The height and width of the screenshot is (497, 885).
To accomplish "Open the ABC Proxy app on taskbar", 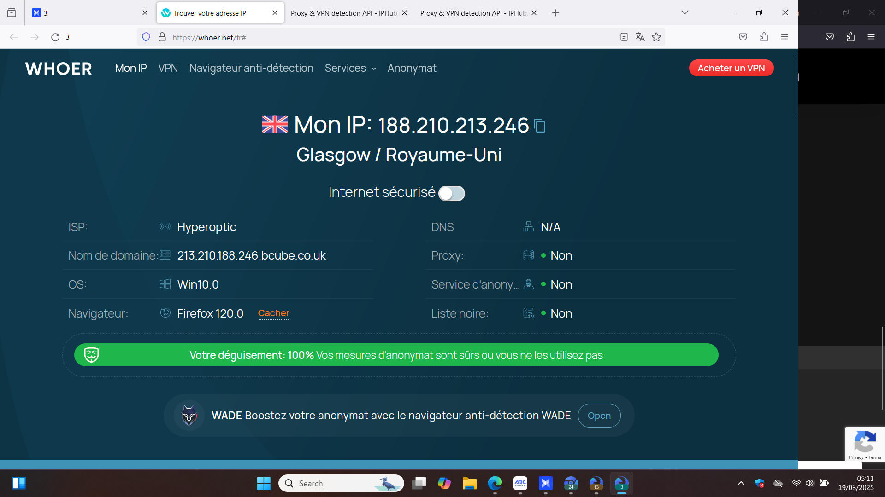I will 520,483.
